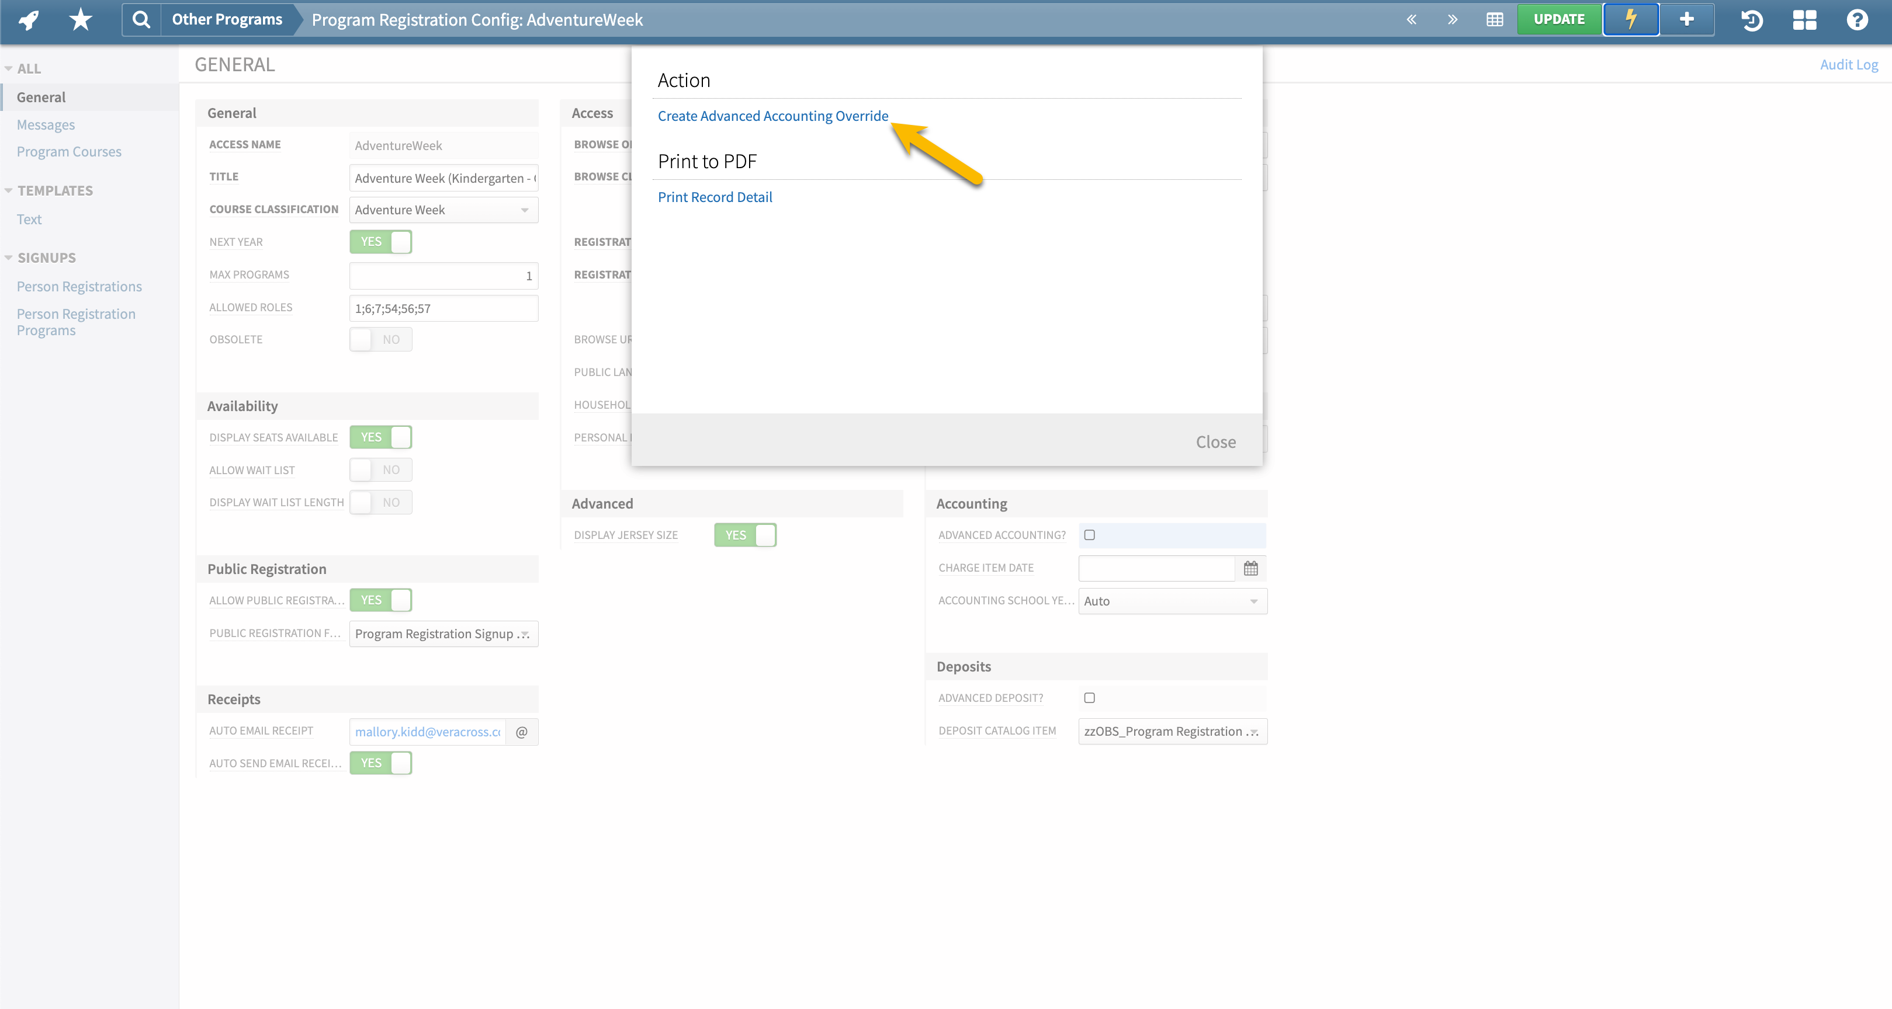Click the rocket launch icon
Viewport: 1892px width, 1009px height.
(x=28, y=19)
